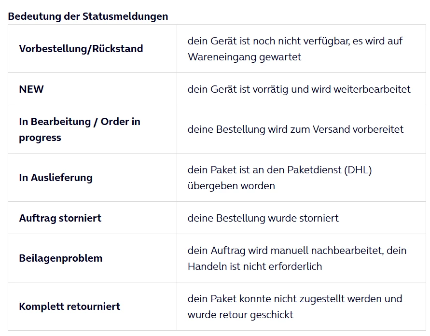Click the 'Beilagenproblem' status label

click(x=61, y=258)
